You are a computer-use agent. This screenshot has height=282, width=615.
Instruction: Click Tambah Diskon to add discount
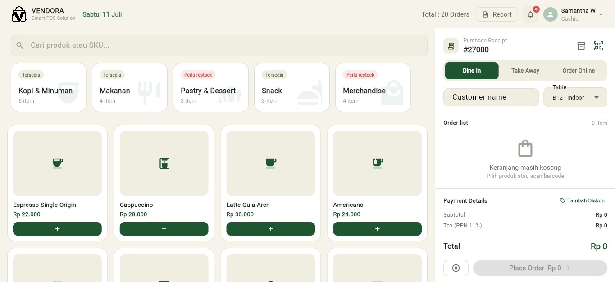(x=582, y=201)
